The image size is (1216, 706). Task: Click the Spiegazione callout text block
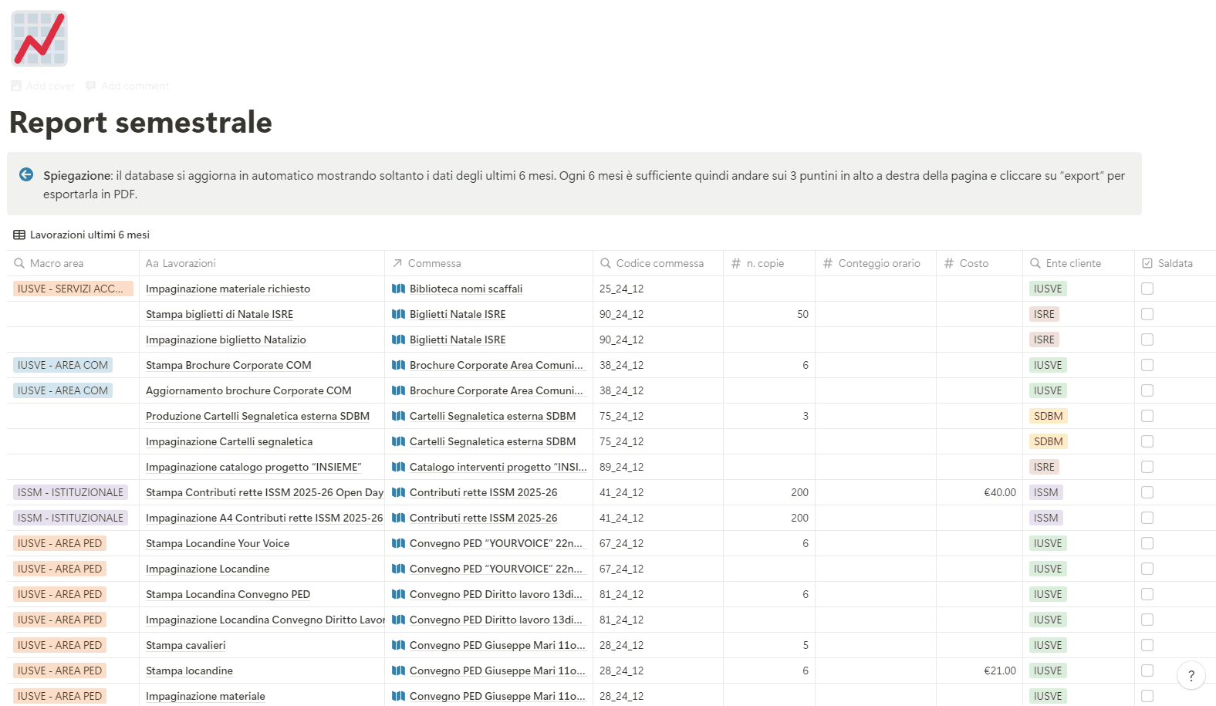coord(584,184)
